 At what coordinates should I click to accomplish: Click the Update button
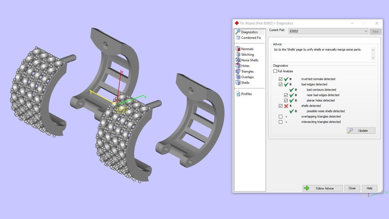click(361, 131)
